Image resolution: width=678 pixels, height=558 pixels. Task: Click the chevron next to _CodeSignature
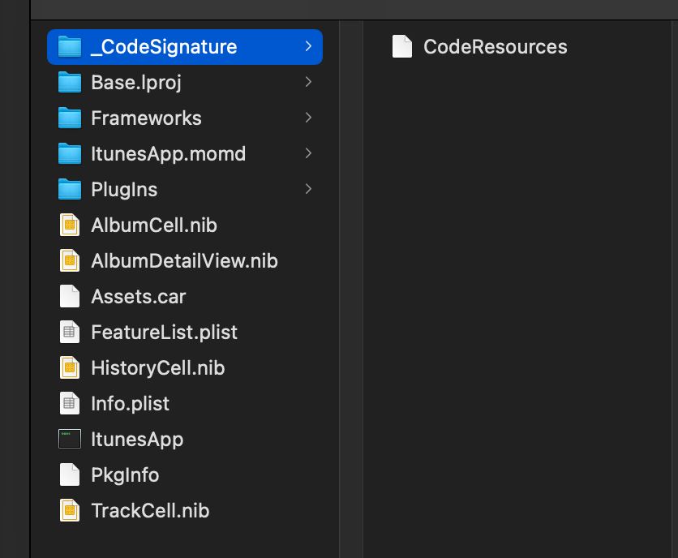(308, 46)
